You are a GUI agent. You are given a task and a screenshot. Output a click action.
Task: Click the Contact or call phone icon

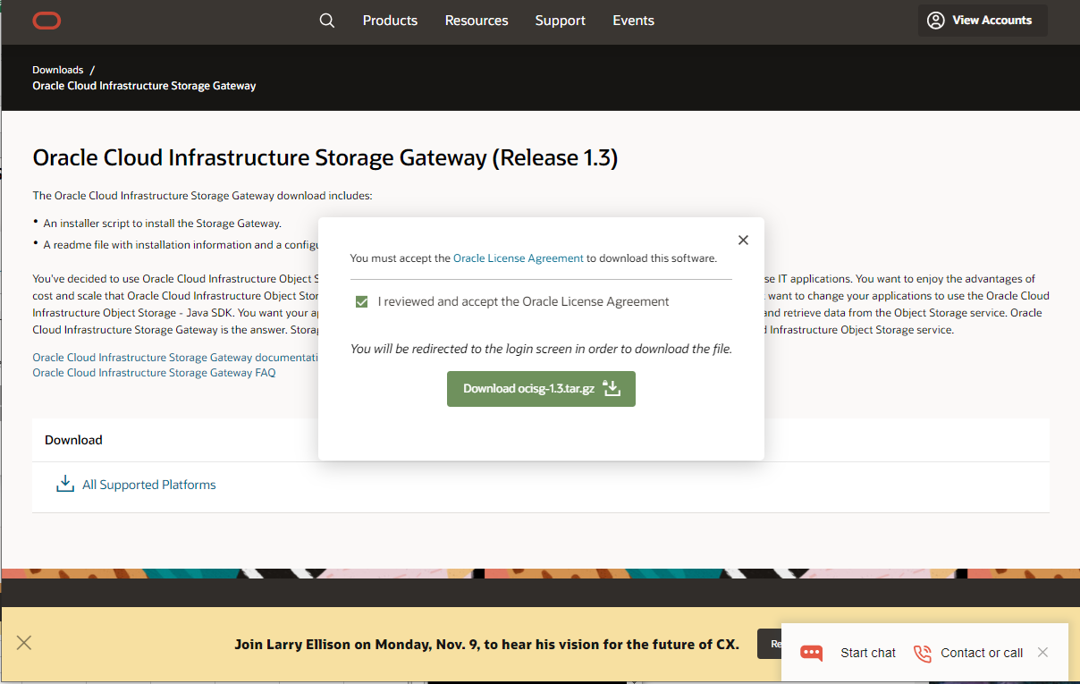(x=922, y=653)
